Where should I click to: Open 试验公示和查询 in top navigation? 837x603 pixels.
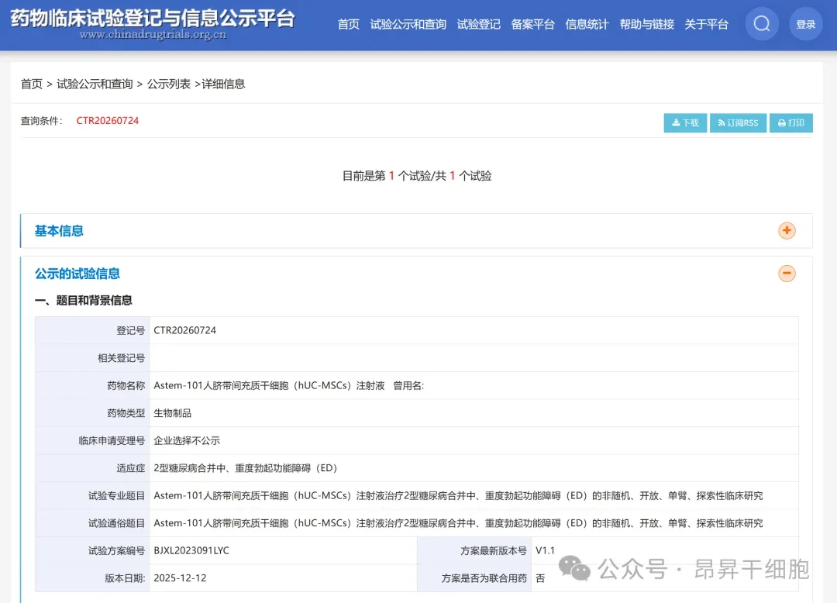tap(408, 25)
